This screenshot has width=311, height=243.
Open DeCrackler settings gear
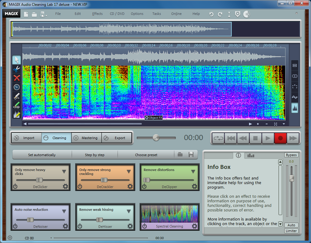pos(130,186)
